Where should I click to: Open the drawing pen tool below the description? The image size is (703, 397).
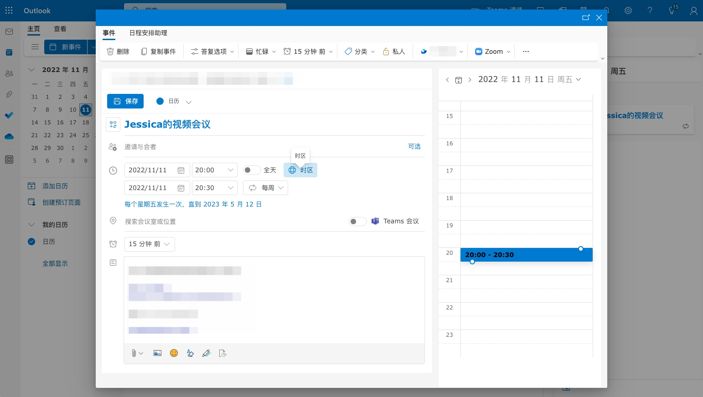point(207,353)
